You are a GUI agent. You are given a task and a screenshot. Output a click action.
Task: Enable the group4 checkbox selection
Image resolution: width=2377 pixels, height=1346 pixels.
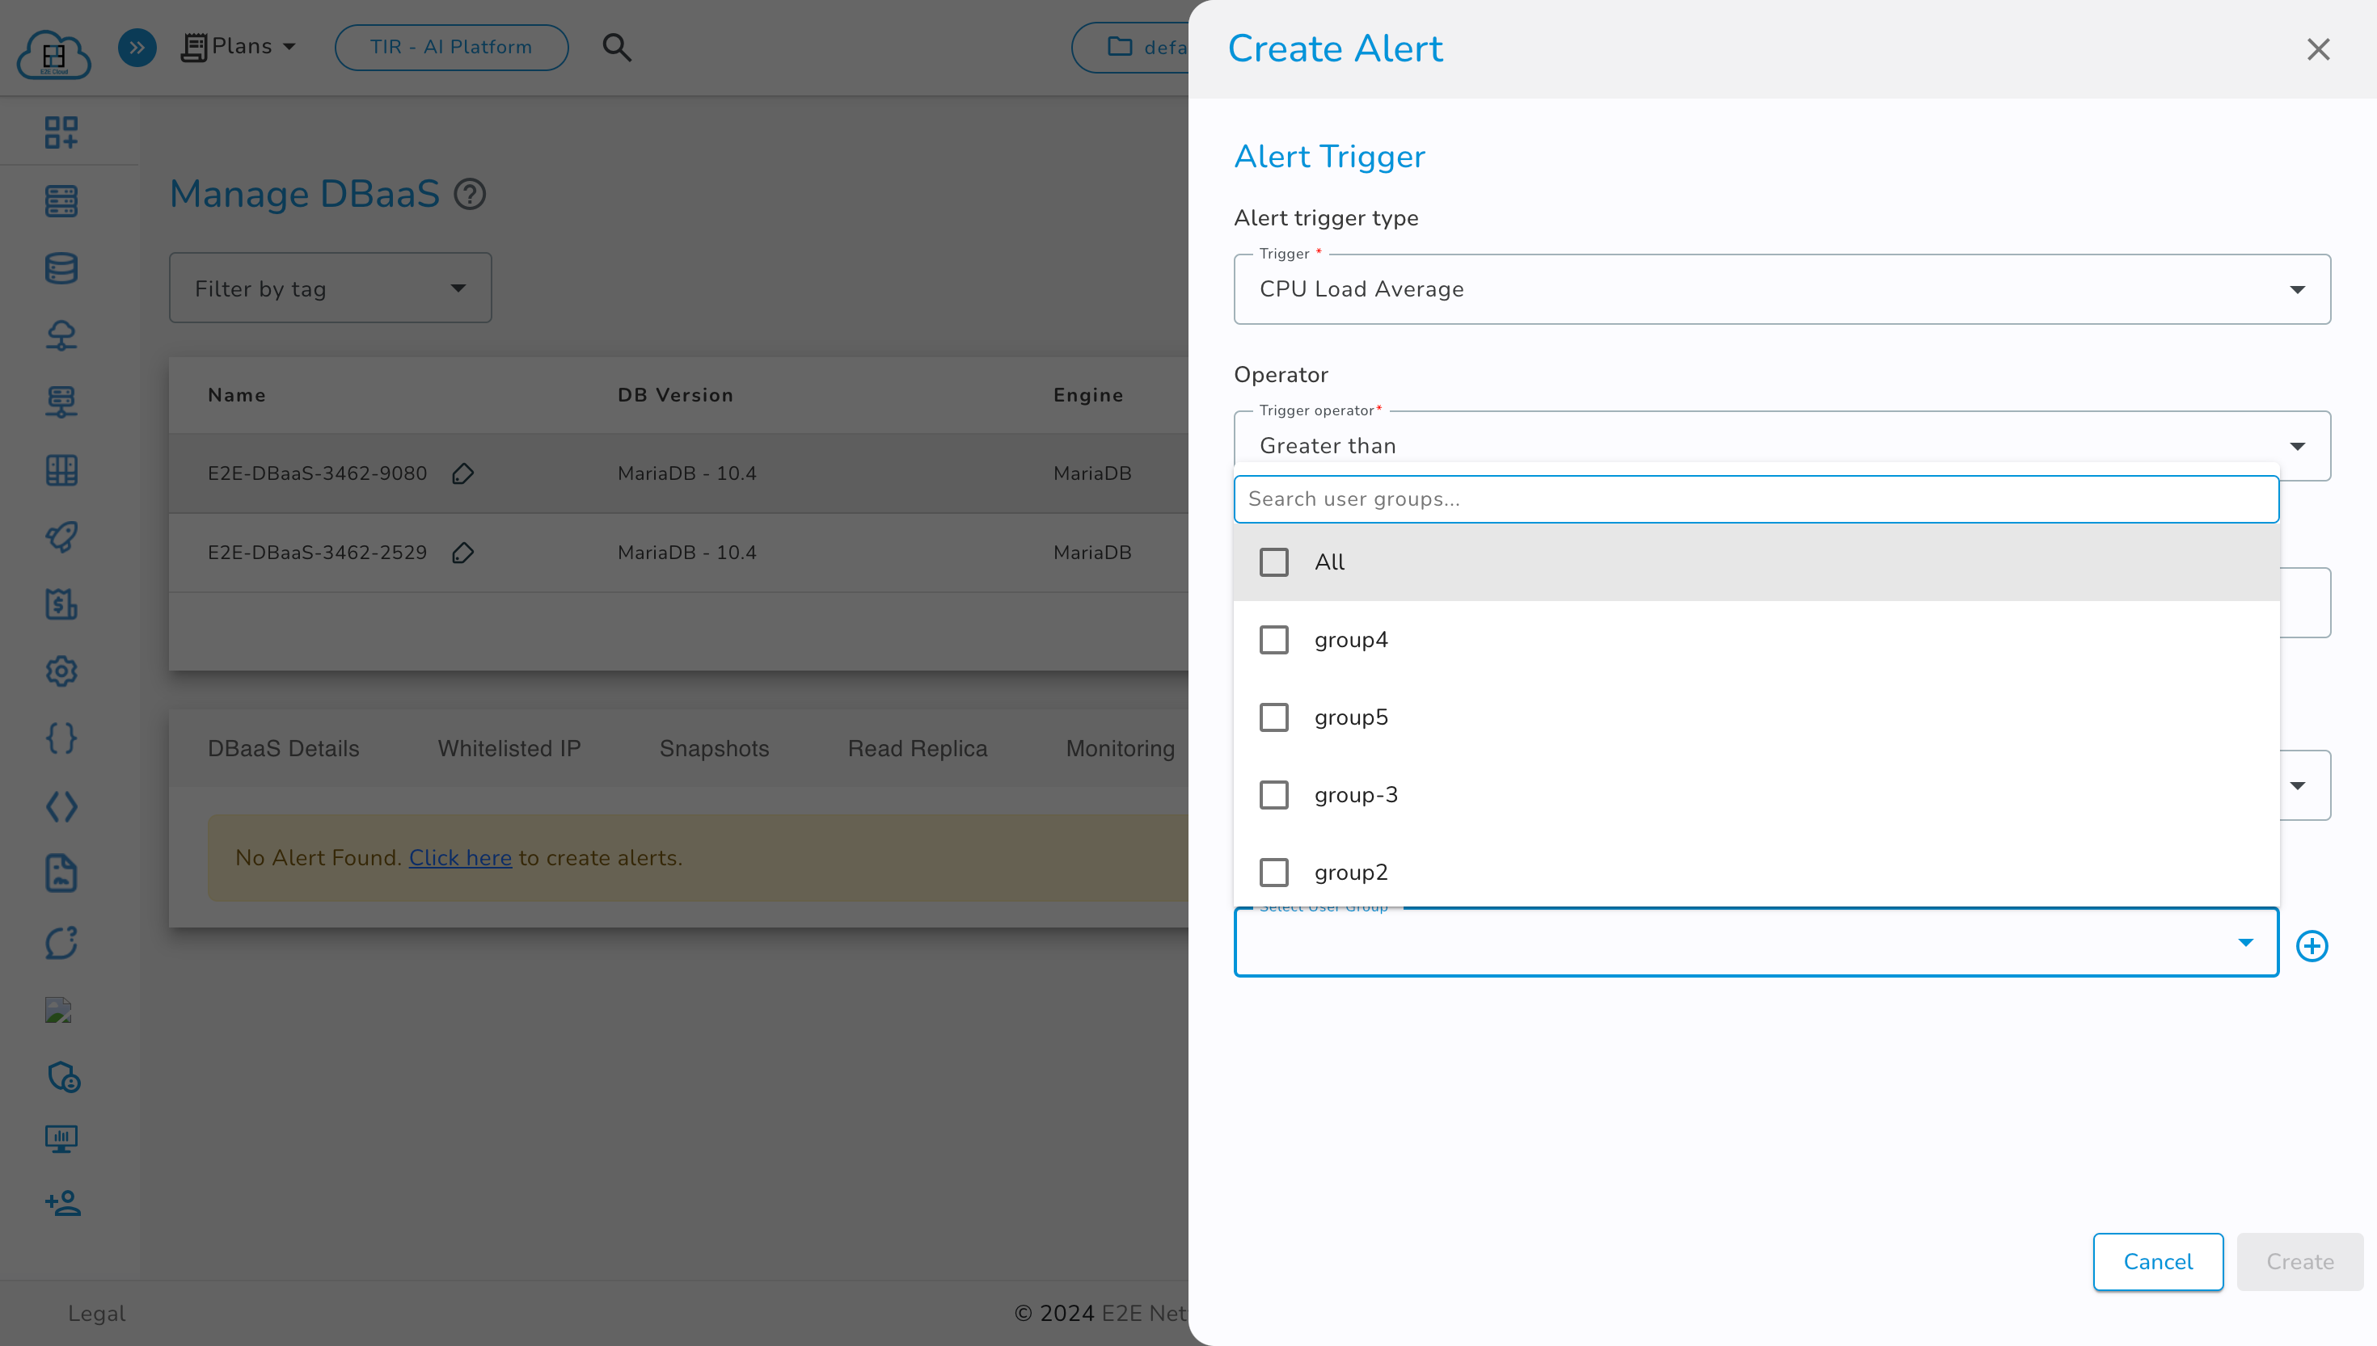pyautogui.click(x=1273, y=638)
